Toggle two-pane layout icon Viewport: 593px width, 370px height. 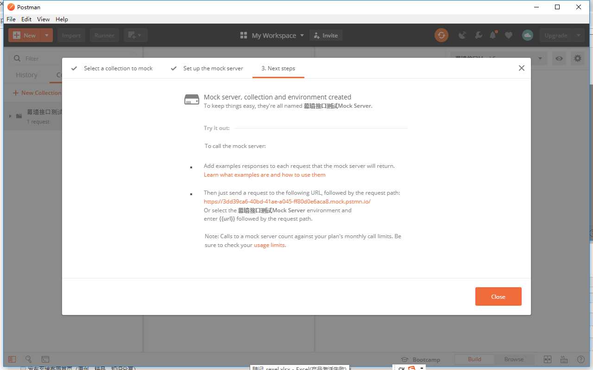tap(548, 359)
